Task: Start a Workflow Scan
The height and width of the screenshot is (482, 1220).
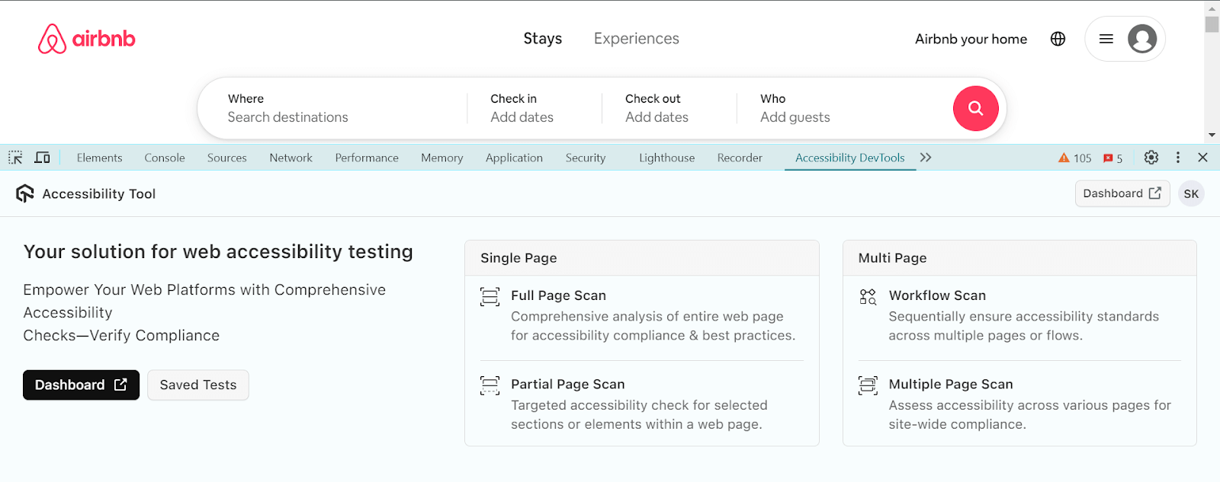Action: tap(1019, 315)
